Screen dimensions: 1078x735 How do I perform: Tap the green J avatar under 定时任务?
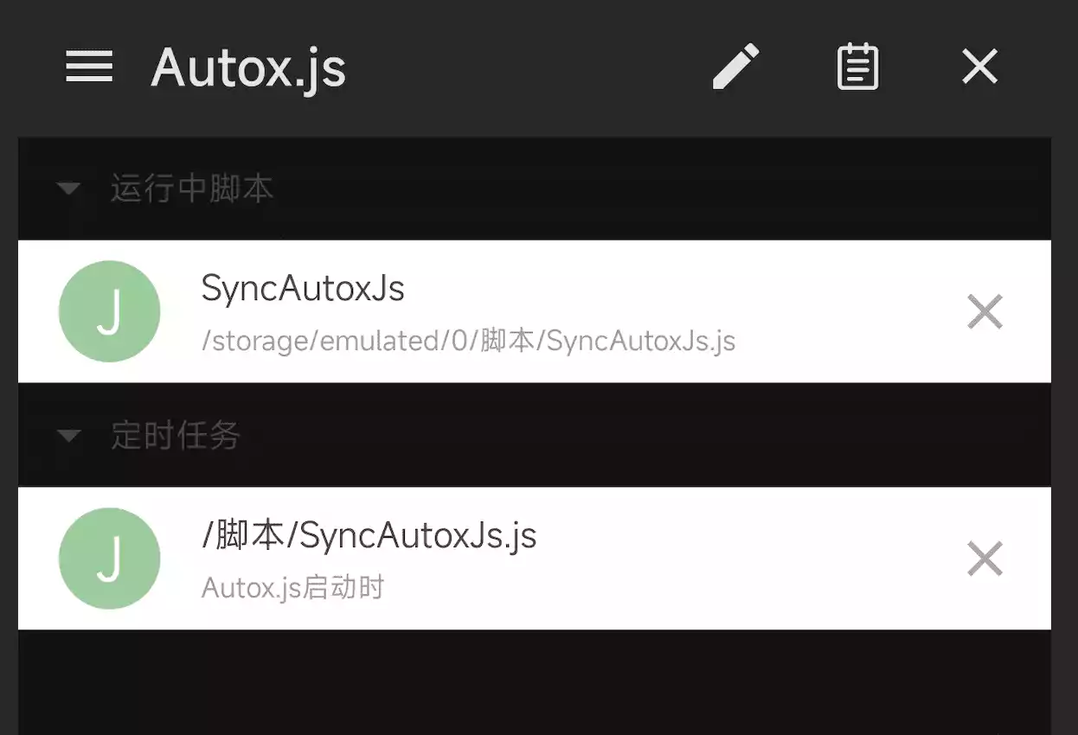coord(109,558)
